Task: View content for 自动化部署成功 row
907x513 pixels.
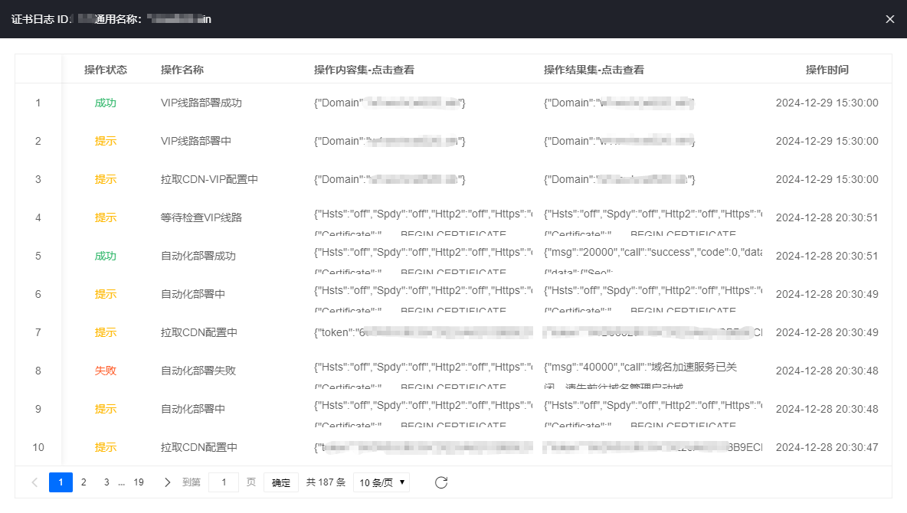Action: click(x=423, y=260)
